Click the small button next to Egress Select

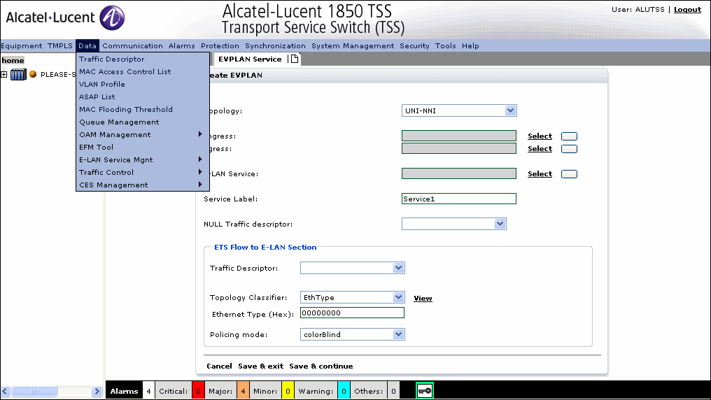[569, 148]
